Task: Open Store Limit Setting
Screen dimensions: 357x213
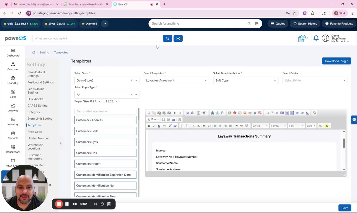Action: [40, 119]
